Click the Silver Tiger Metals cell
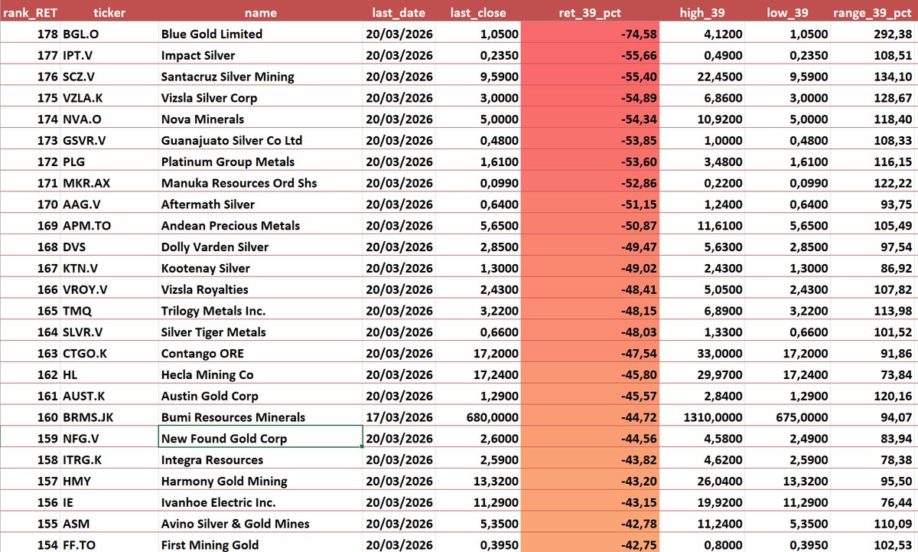Screen dimensions: 918x552 click(x=260, y=332)
